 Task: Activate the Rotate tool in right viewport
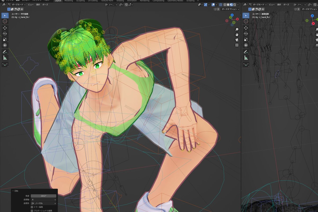click(246, 34)
